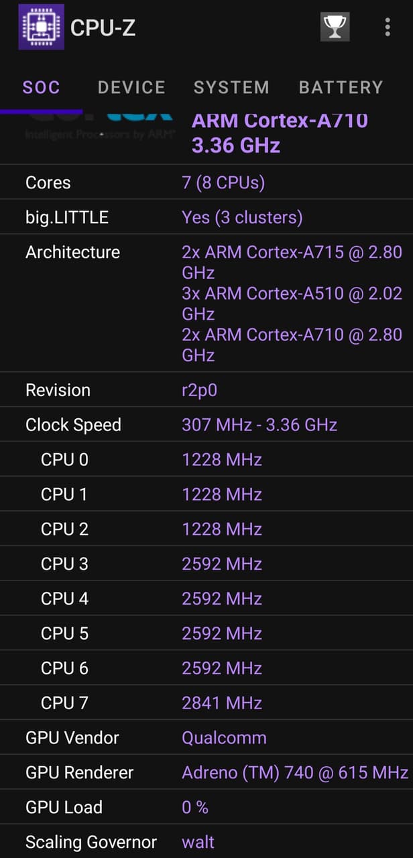Image resolution: width=413 pixels, height=858 pixels.
Task: Tap the CPU 7 frequency reading
Action: point(221,702)
